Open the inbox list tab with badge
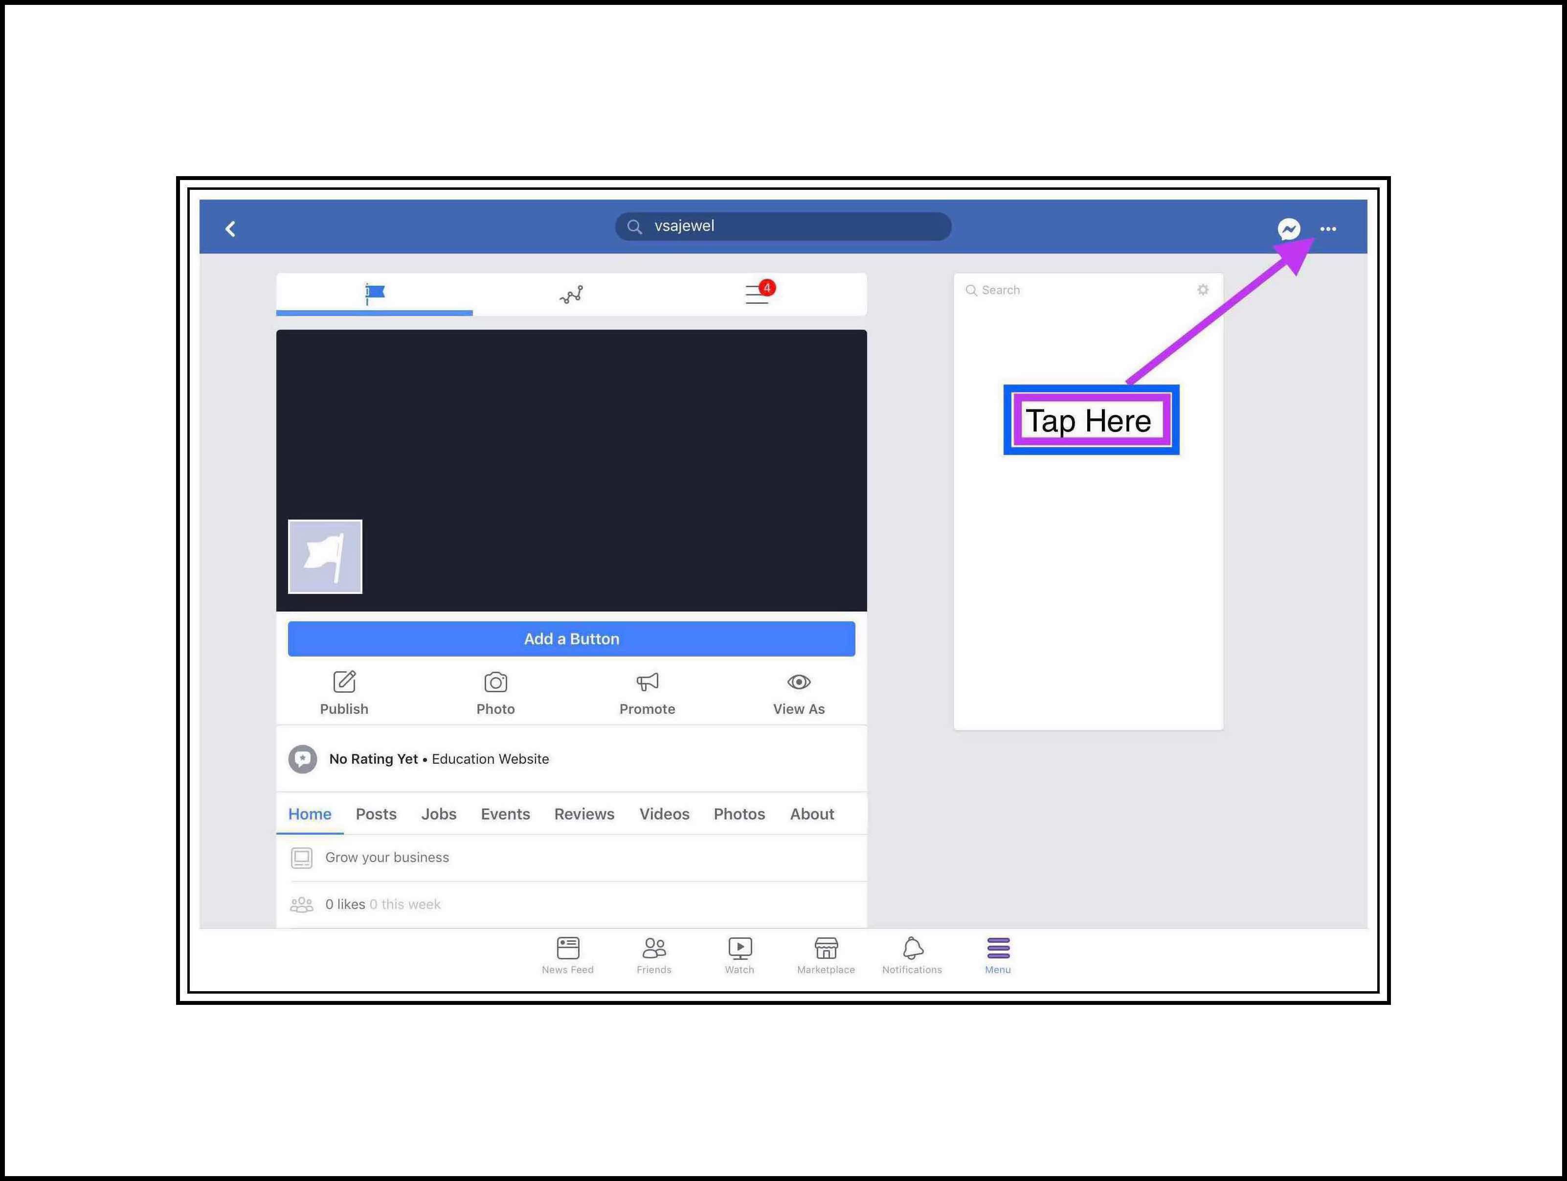 point(757,294)
